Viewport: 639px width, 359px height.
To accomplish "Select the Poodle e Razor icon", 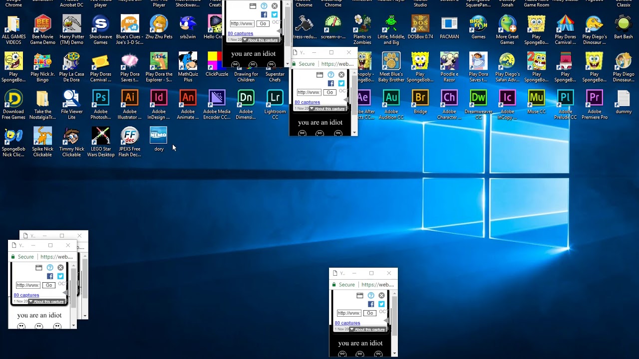I will [x=449, y=67].
